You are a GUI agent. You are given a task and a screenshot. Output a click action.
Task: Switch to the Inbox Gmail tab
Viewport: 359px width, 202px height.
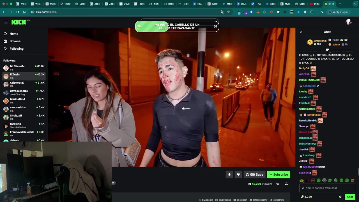(154, 4)
